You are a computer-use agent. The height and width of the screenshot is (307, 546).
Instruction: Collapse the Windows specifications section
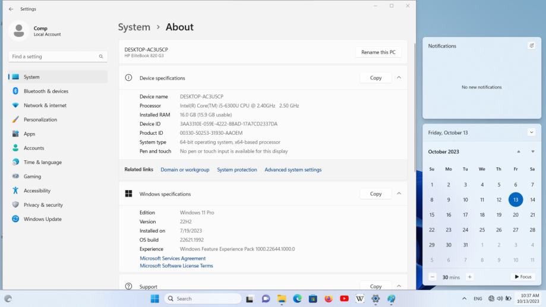pos(399,194)
